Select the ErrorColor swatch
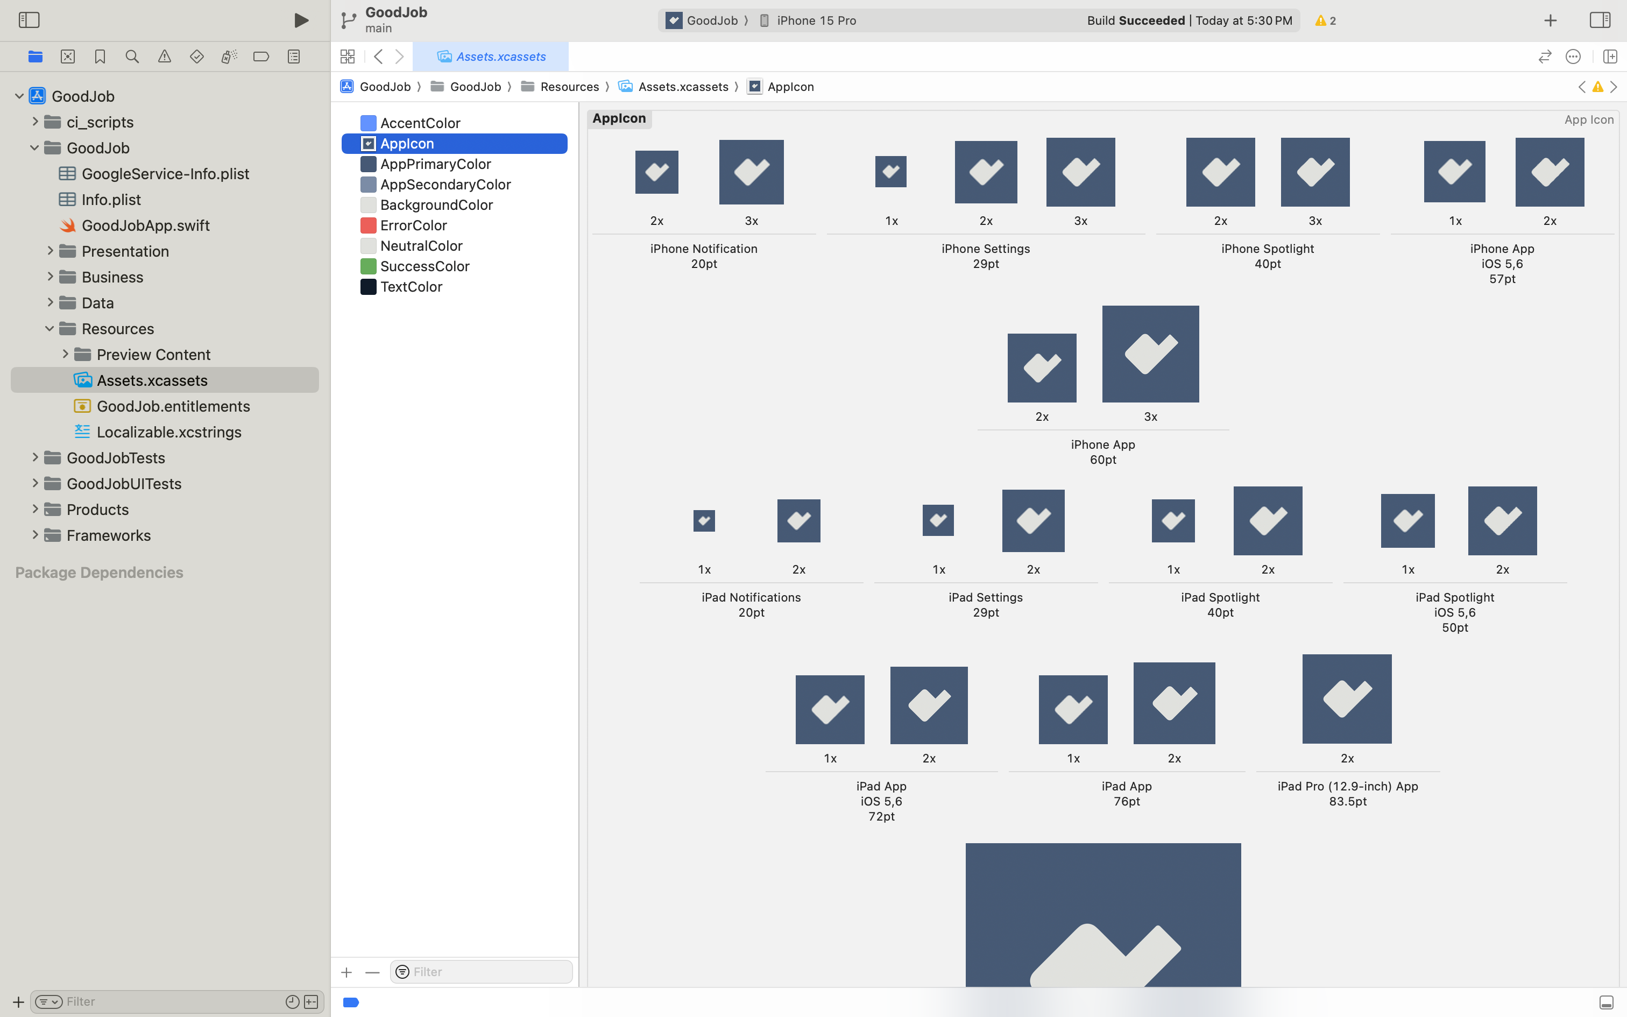The width and height of the screenshot is (1627, 1017). (368, 225)
